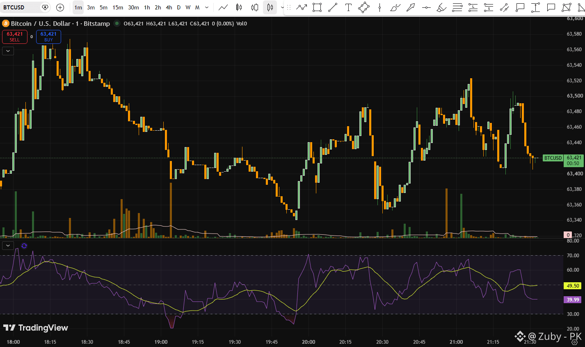The height and width of the screenshot is (347, 585).
Task: Select the Comment bubble tool
Action: coord(551,7)
